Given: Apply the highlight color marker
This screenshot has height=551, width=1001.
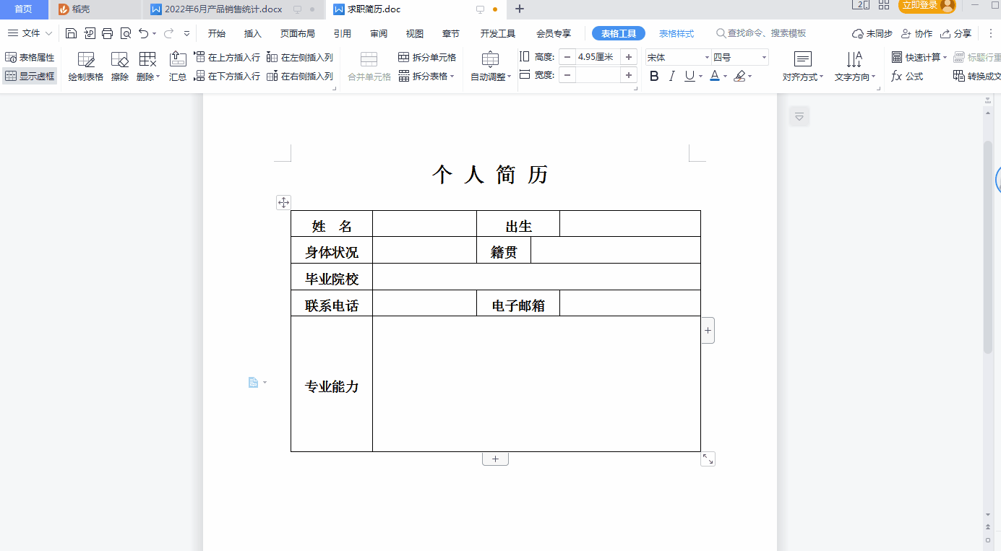Looking at the screenshot, I should (739, 76).
